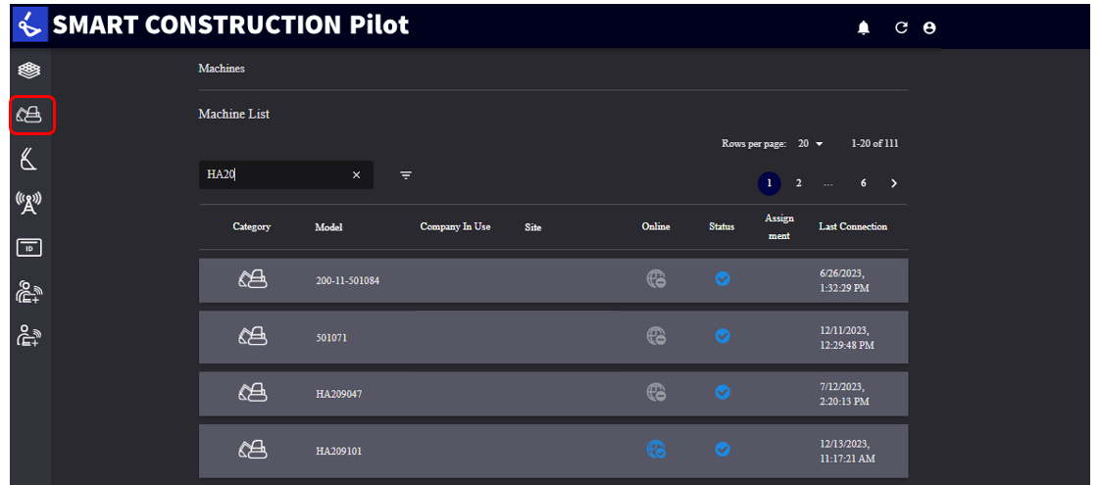This screenshot has height=485, width=1101.
Task: Click status checkmark for 501071
Action: pyautogui.click(x=723, y=336)
